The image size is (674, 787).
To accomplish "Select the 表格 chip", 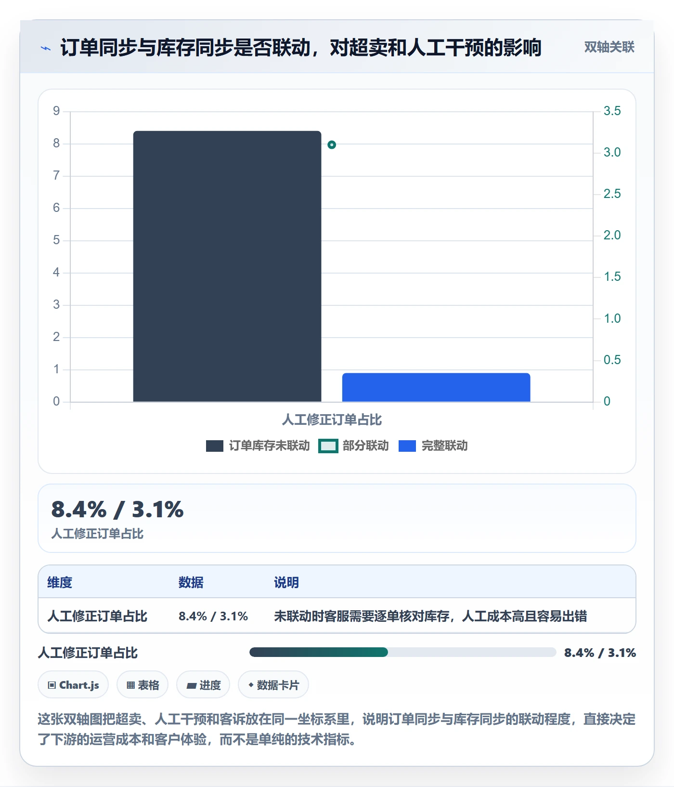I will tap(143, 684).
